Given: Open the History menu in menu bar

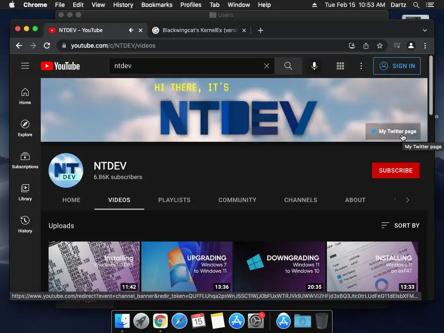Looking at the screenshot, I should coord(123,5).
